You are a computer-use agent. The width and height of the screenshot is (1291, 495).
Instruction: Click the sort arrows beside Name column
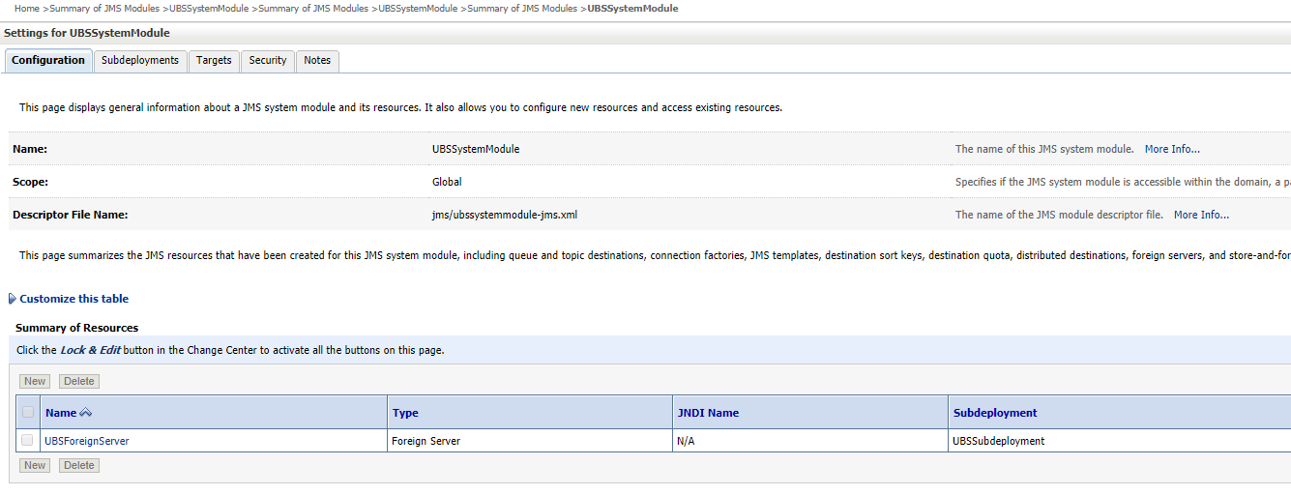pyautogui.click(x=85, y=413)
